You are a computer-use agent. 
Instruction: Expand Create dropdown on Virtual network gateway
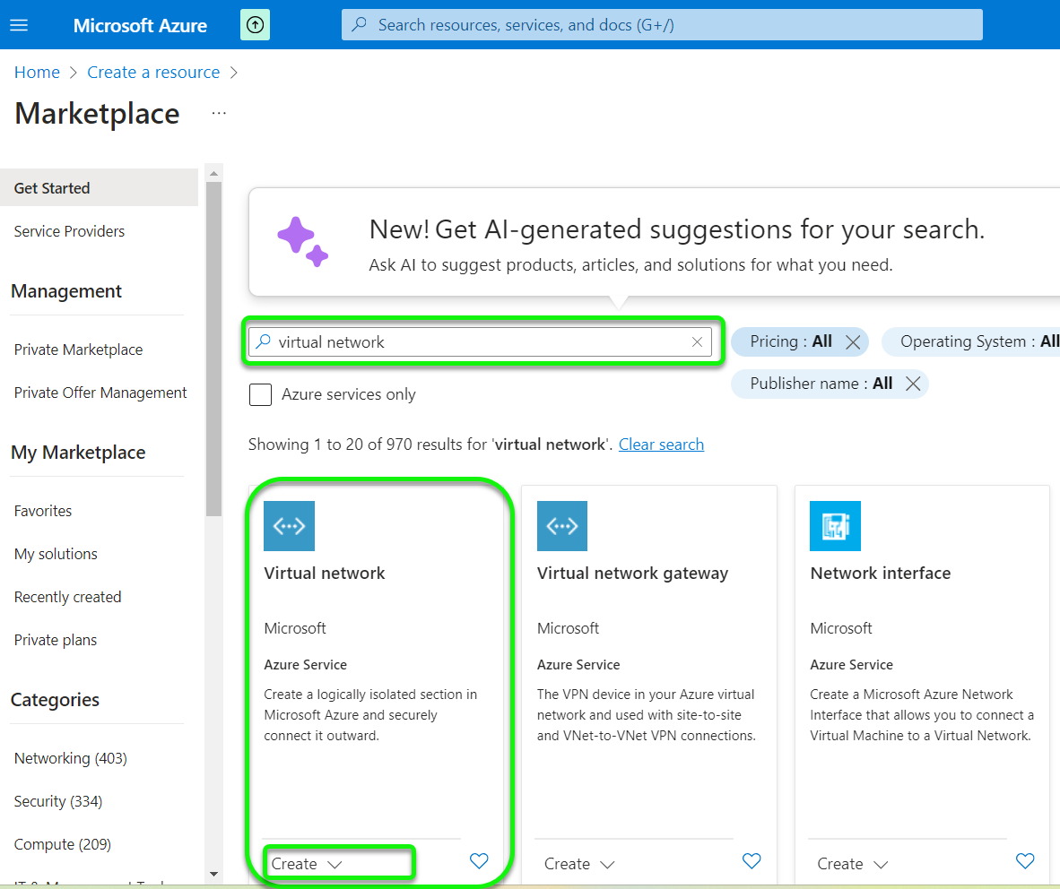pyautogui.click(x=607, y=865)
